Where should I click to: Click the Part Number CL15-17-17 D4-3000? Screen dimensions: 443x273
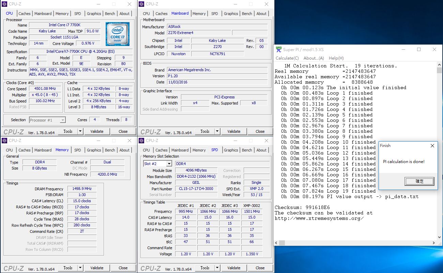[196, 189]
